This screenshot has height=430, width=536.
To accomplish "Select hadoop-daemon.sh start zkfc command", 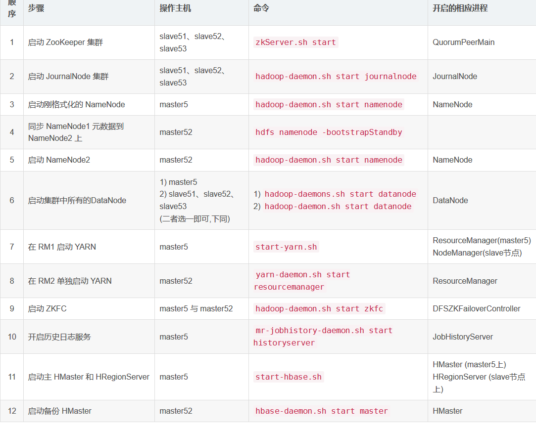I will click(319, 309).
